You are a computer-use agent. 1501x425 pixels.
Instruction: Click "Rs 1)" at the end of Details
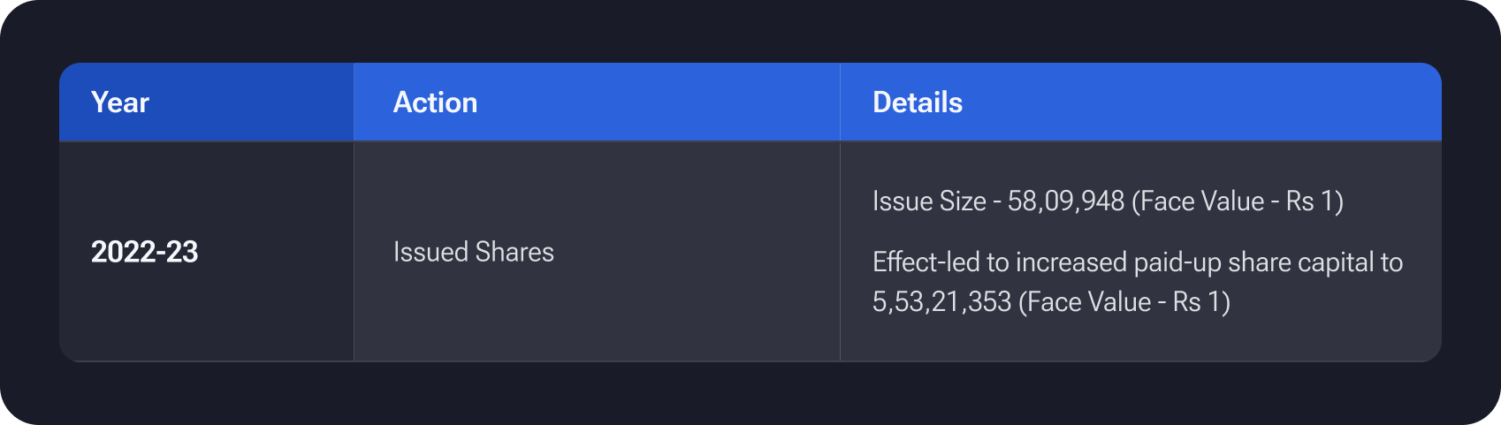coord(1201,302)
